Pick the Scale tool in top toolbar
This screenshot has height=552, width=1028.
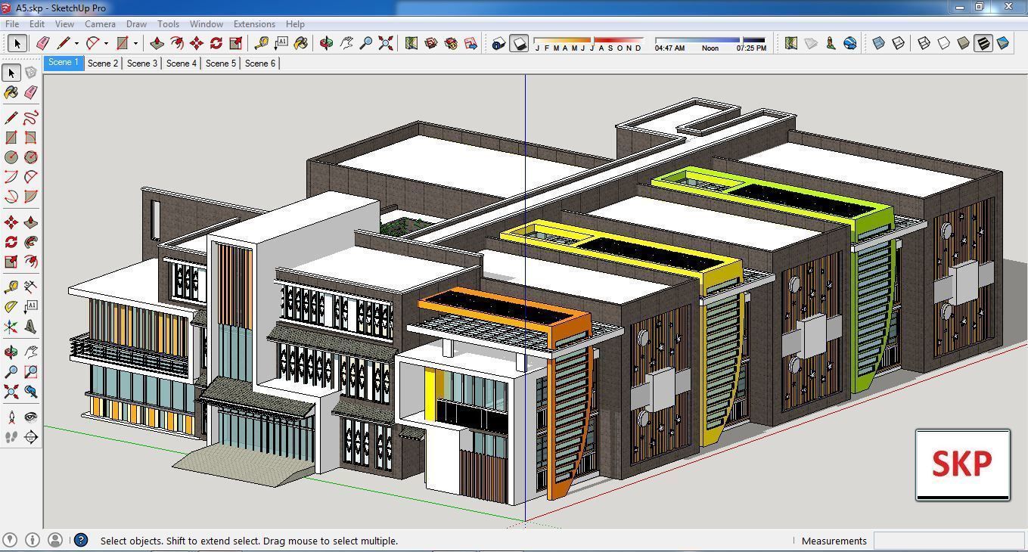tap(236, 43)
